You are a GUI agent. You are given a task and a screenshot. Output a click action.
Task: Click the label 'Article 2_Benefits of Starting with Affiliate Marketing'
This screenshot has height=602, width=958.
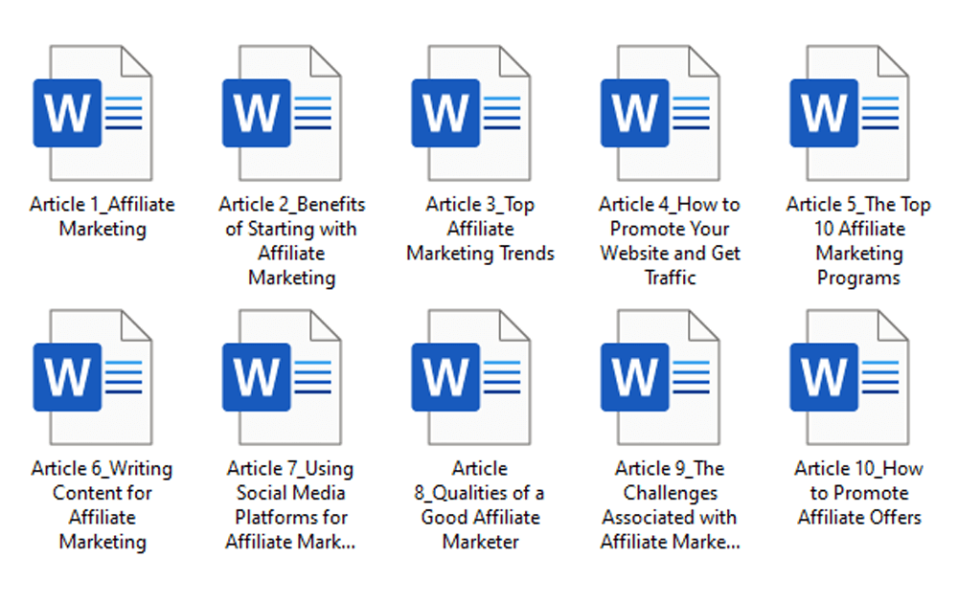point(292,240)
